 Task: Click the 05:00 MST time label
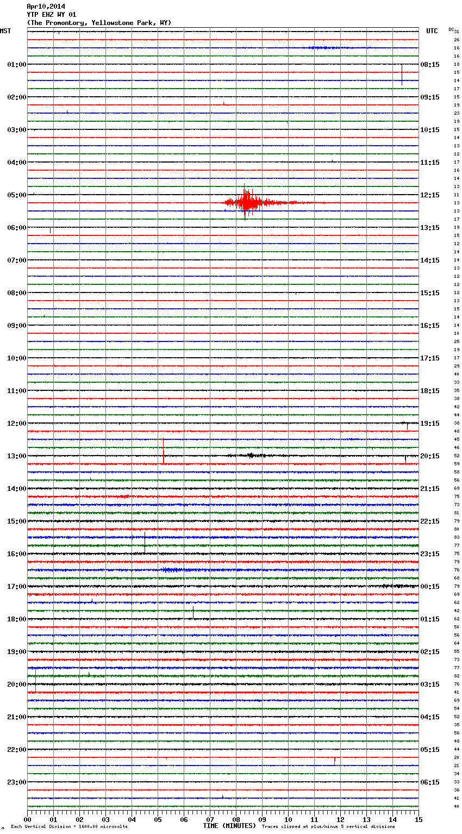tap(17, 195)
